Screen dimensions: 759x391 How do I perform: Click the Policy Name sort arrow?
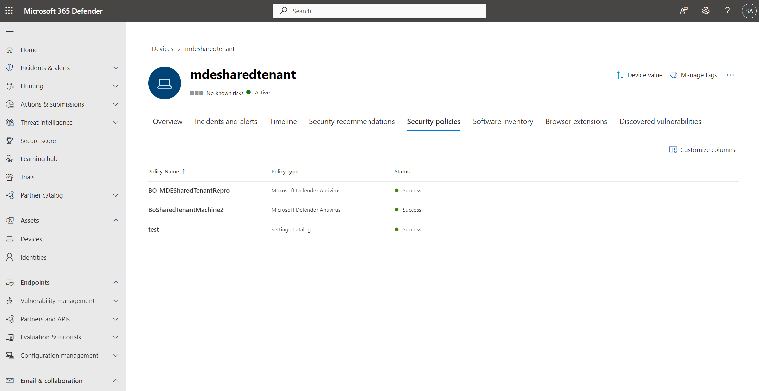(x=184, y=171)
